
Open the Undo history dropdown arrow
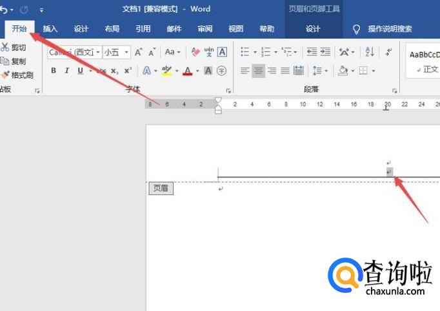tap(12, 10)
